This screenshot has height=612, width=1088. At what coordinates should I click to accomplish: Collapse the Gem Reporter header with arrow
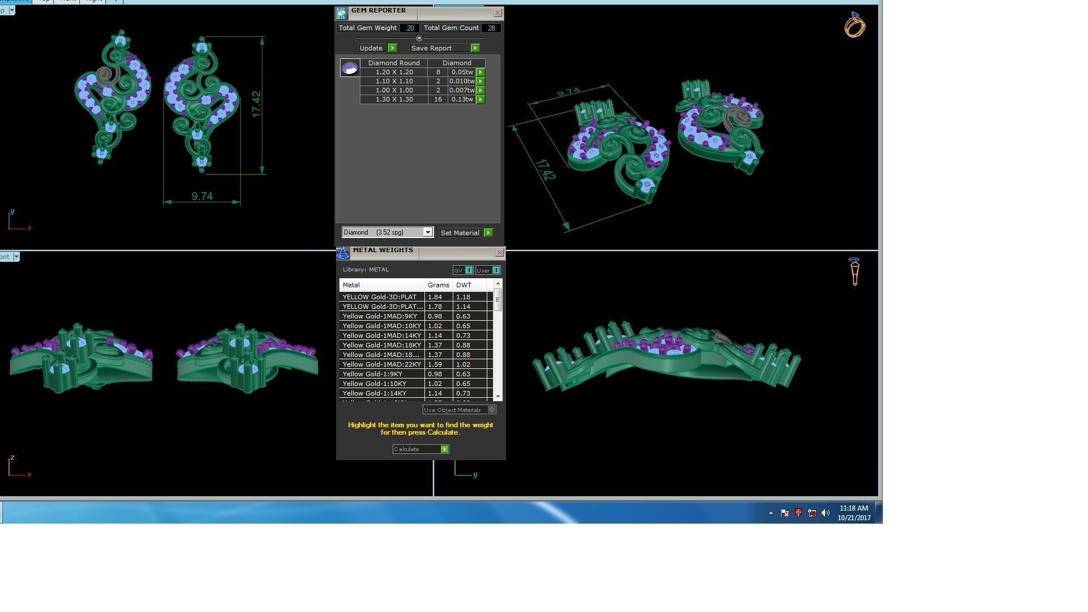click(x=419, y=39)
